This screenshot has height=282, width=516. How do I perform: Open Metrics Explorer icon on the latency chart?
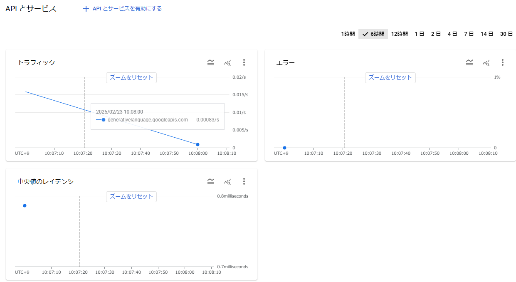coord(227,181)
